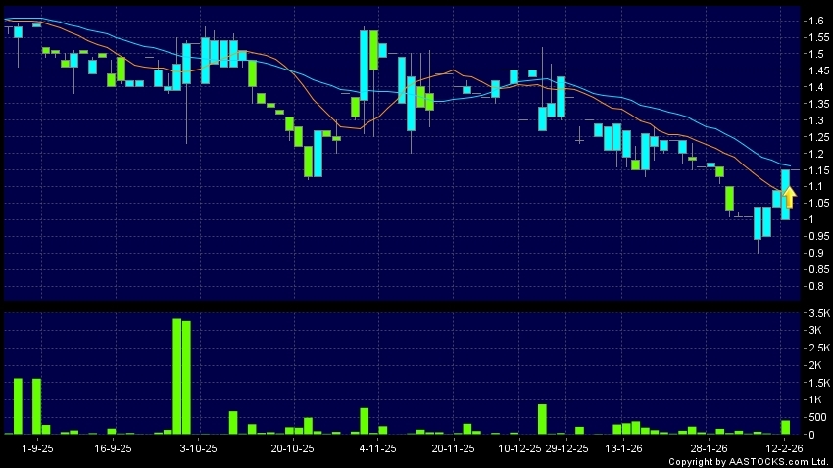Image resolution: width=833 pixels, height=468 pixels.
Task: Click the 0.8 price axis label
Action: [814, 286]
